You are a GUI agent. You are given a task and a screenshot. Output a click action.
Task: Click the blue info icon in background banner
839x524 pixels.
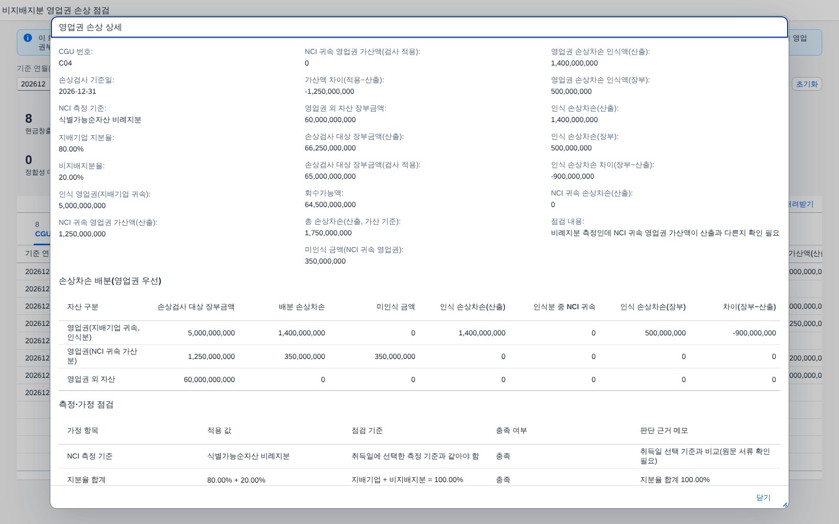tap(28, 38)
